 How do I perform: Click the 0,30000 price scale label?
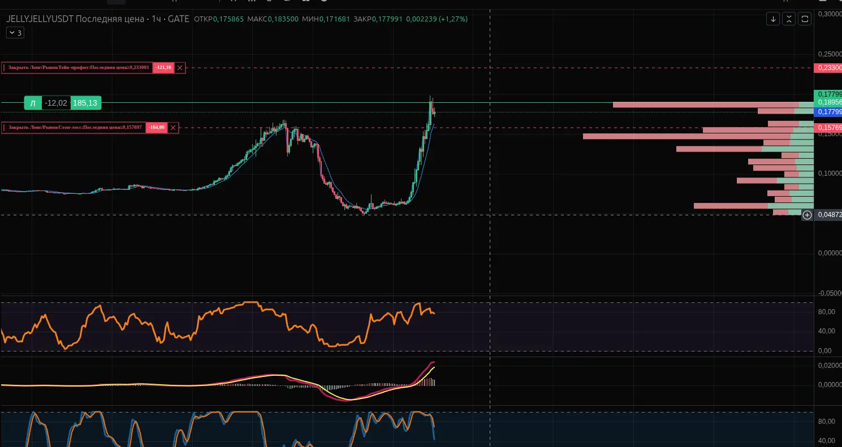point(830,14)
